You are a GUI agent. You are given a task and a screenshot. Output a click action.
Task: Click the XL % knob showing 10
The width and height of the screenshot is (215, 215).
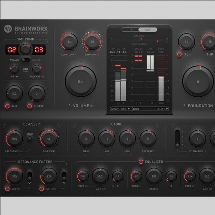point(187,42)
